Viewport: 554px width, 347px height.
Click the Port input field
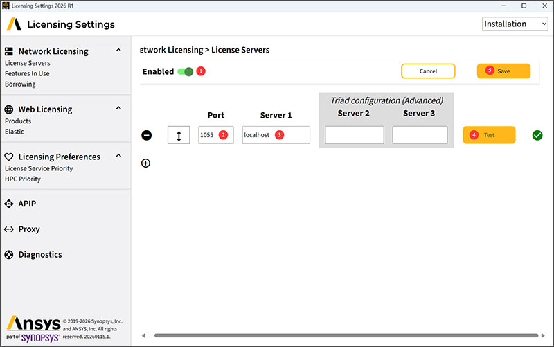[x=216, y=135]
